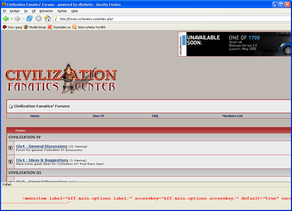Screen dimensions: 292x211
Task: Click the CIVILIZATION III category heading
Action: click(25, 173)
